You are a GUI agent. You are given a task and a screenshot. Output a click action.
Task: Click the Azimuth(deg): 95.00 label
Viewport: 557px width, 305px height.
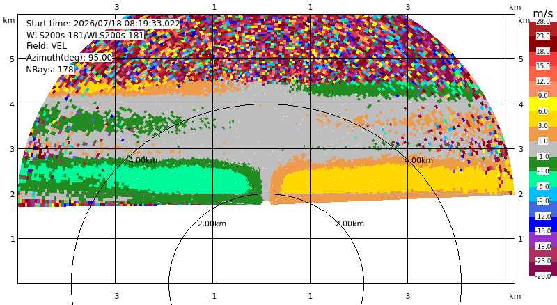coord(69,58)
